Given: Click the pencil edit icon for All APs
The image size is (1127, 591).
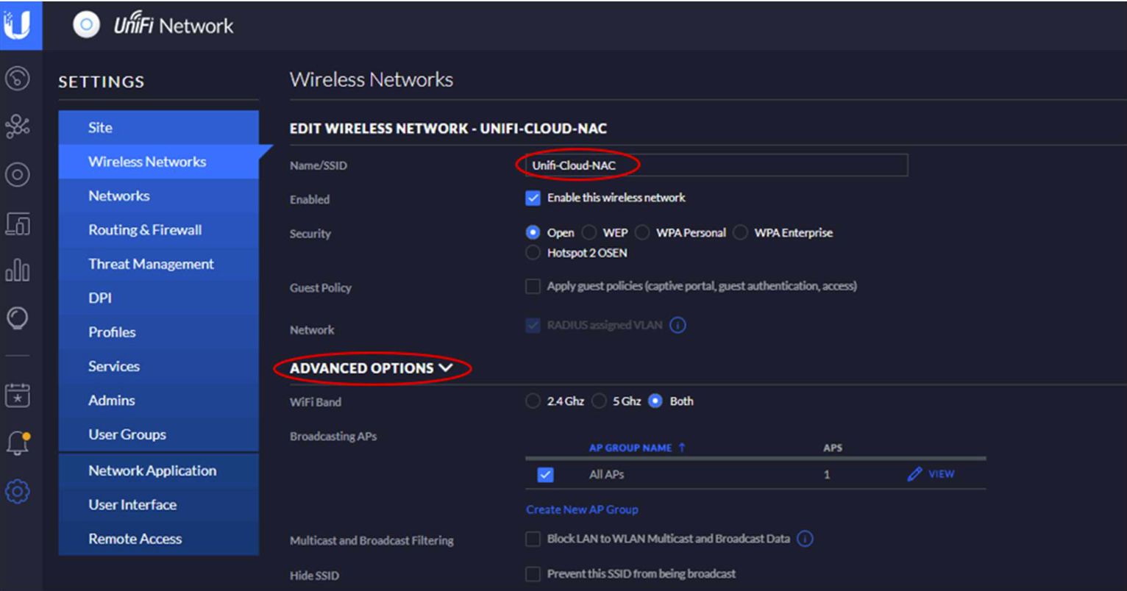Looking at the screenshot, I should tap(914, 474).
